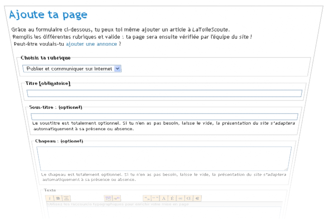Insert French guillemets « » quotes

point(147,198)
